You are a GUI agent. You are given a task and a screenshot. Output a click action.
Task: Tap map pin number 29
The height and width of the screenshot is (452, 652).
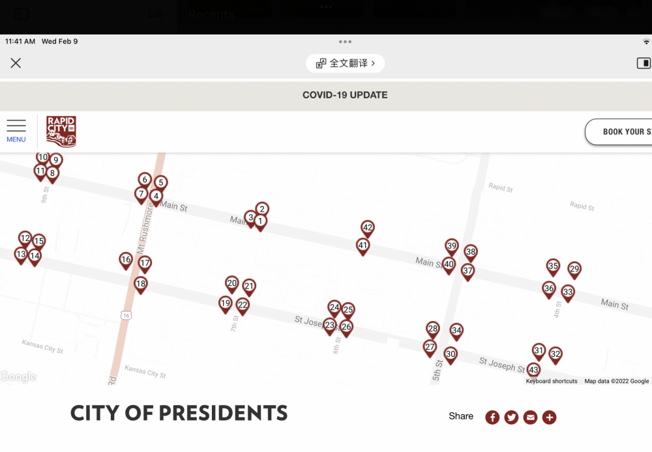(574, 268)
